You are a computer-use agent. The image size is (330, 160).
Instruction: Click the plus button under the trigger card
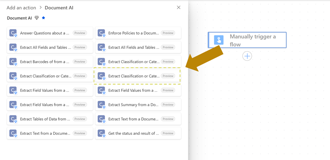coord(247,56)
